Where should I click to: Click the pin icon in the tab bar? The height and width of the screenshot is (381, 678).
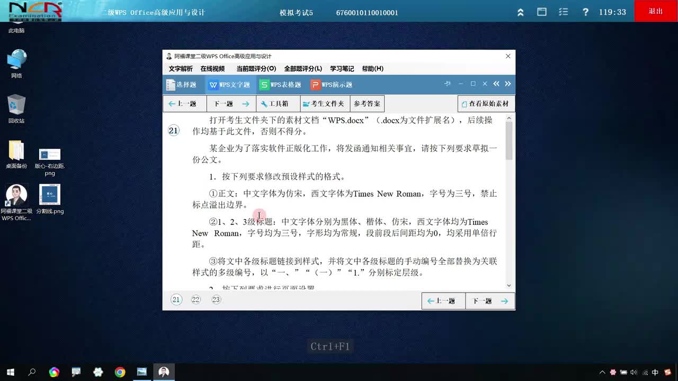[448, 84]
